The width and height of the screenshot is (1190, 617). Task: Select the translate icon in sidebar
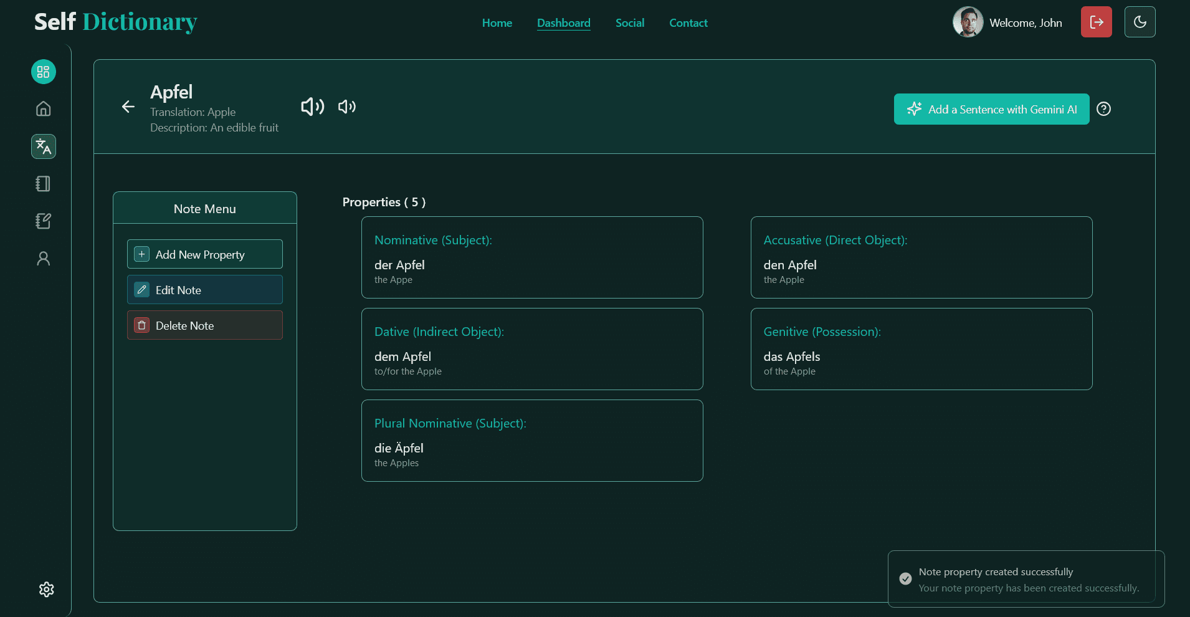[43, 146]
